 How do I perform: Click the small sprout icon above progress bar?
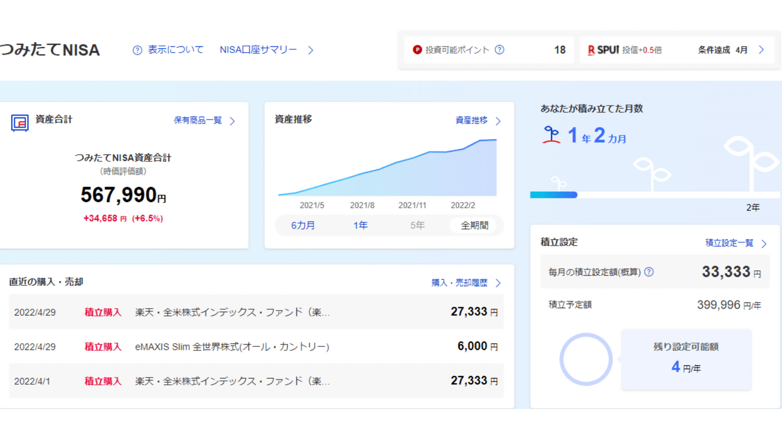559,183
